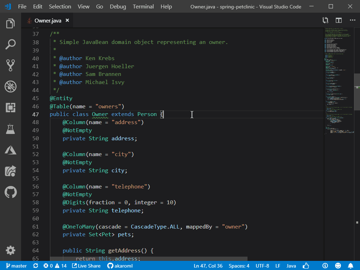The width and height of the screenshot is (360, 270).
Task: Open the Manage settings gear
Action: (x=11, y=250)
